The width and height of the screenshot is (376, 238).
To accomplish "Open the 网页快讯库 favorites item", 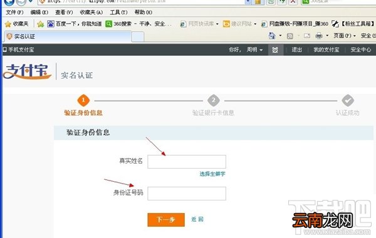I will (199, 24).
